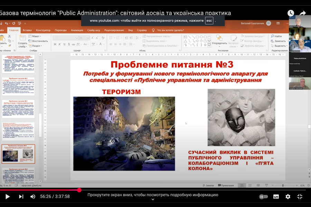311x207 pixels.
Task: Open the Макет layout dropdown
Action: point(36,36)
